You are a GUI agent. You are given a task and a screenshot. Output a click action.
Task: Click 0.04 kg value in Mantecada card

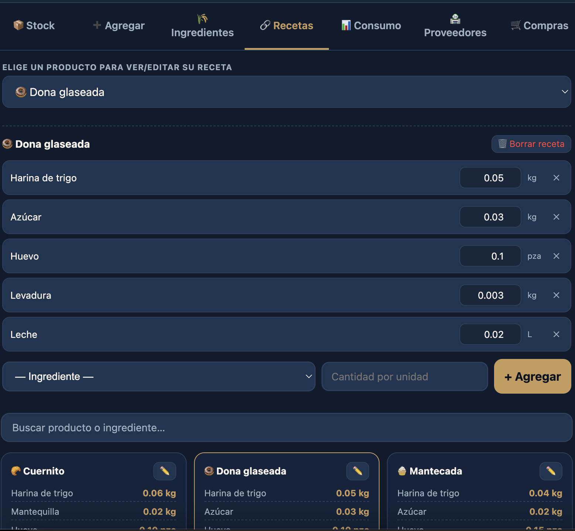(545, 493)
